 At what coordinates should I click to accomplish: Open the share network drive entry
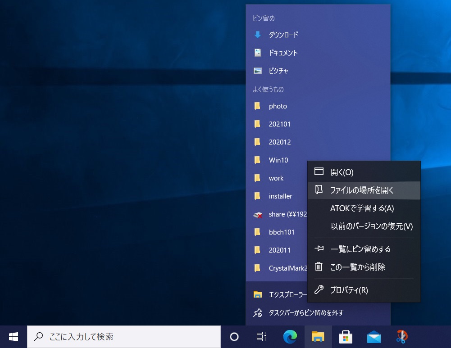click(x=277, y=214)
